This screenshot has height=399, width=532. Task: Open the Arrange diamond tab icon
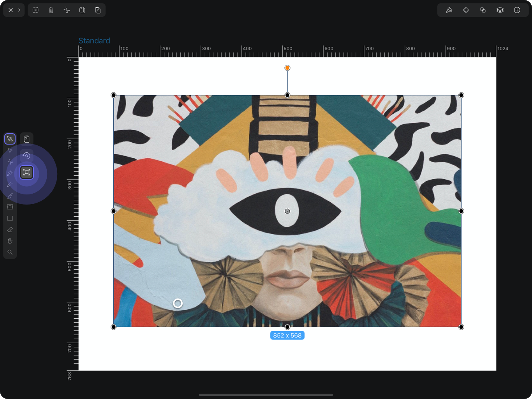pos(466,10)
